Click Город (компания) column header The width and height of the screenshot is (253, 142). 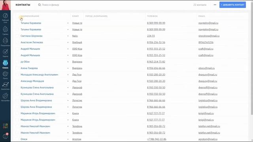tap(96, 16)
